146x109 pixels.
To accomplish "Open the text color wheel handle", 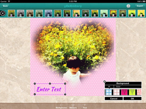I will tap(35, 94).
